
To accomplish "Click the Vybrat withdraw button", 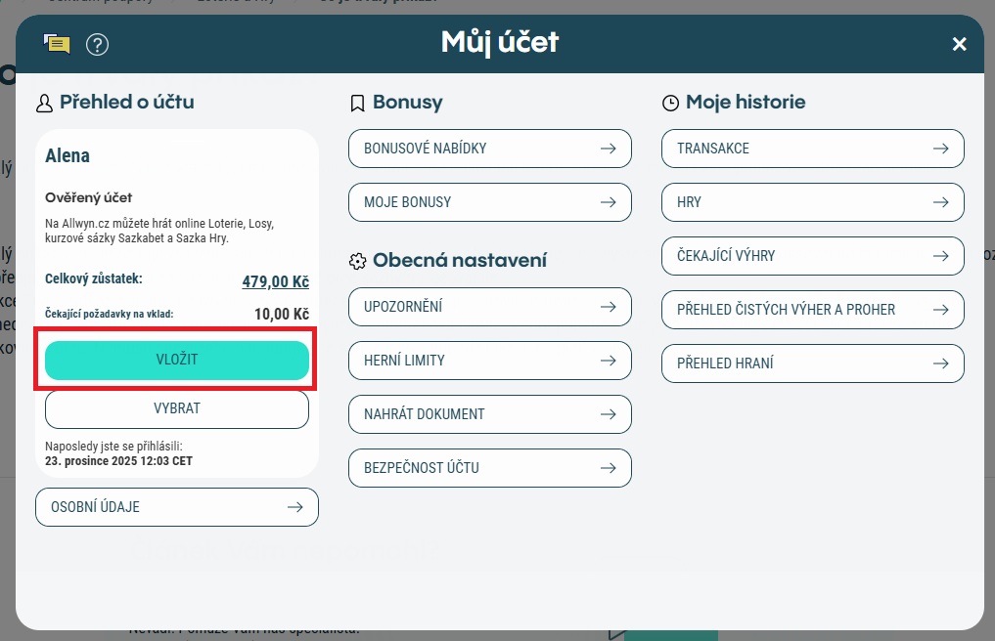I will (177, 408).
